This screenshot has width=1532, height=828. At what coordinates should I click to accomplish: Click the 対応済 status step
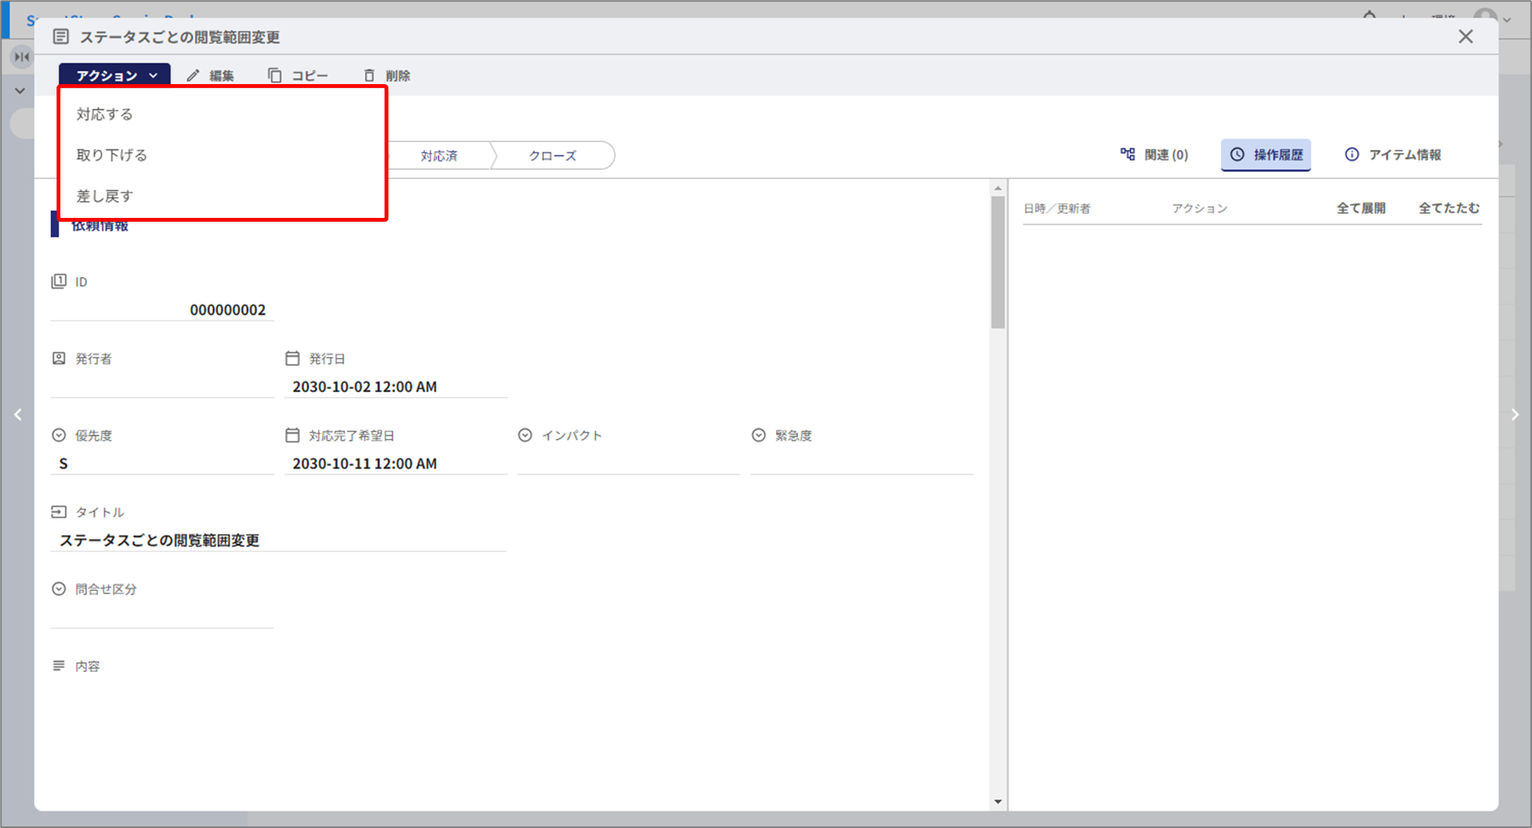coord(439,155)
